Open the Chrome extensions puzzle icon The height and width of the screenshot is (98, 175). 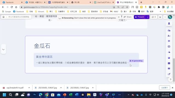159,7
